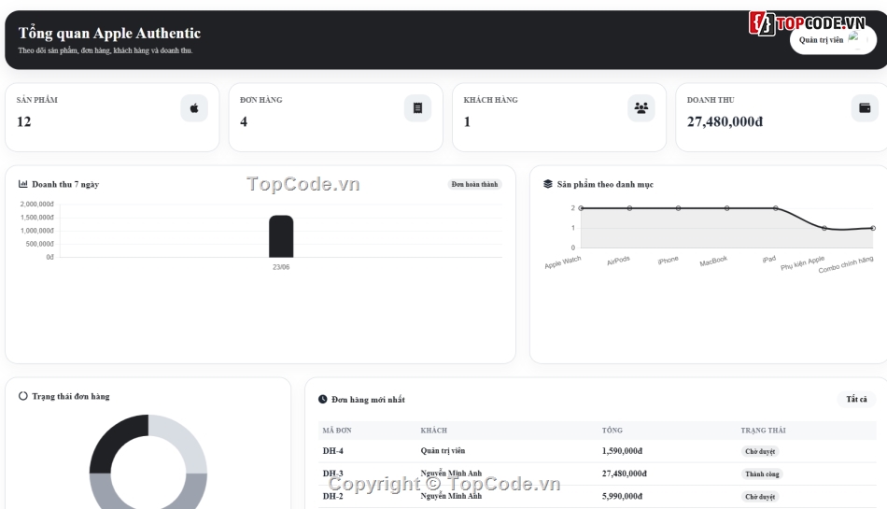Click the clock icon beside Đơn hàng mới nhất
Image resolution: width=887 pixels, height=509 pixels.
322,400
